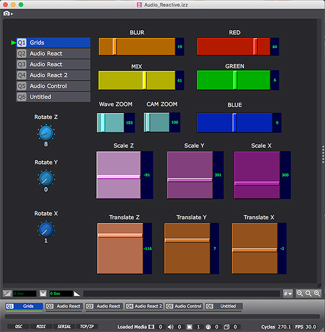325x332 pixels.
Task: Toggle the MIDI status indicator
Action: pyautogui.click(x=41, y=327)
